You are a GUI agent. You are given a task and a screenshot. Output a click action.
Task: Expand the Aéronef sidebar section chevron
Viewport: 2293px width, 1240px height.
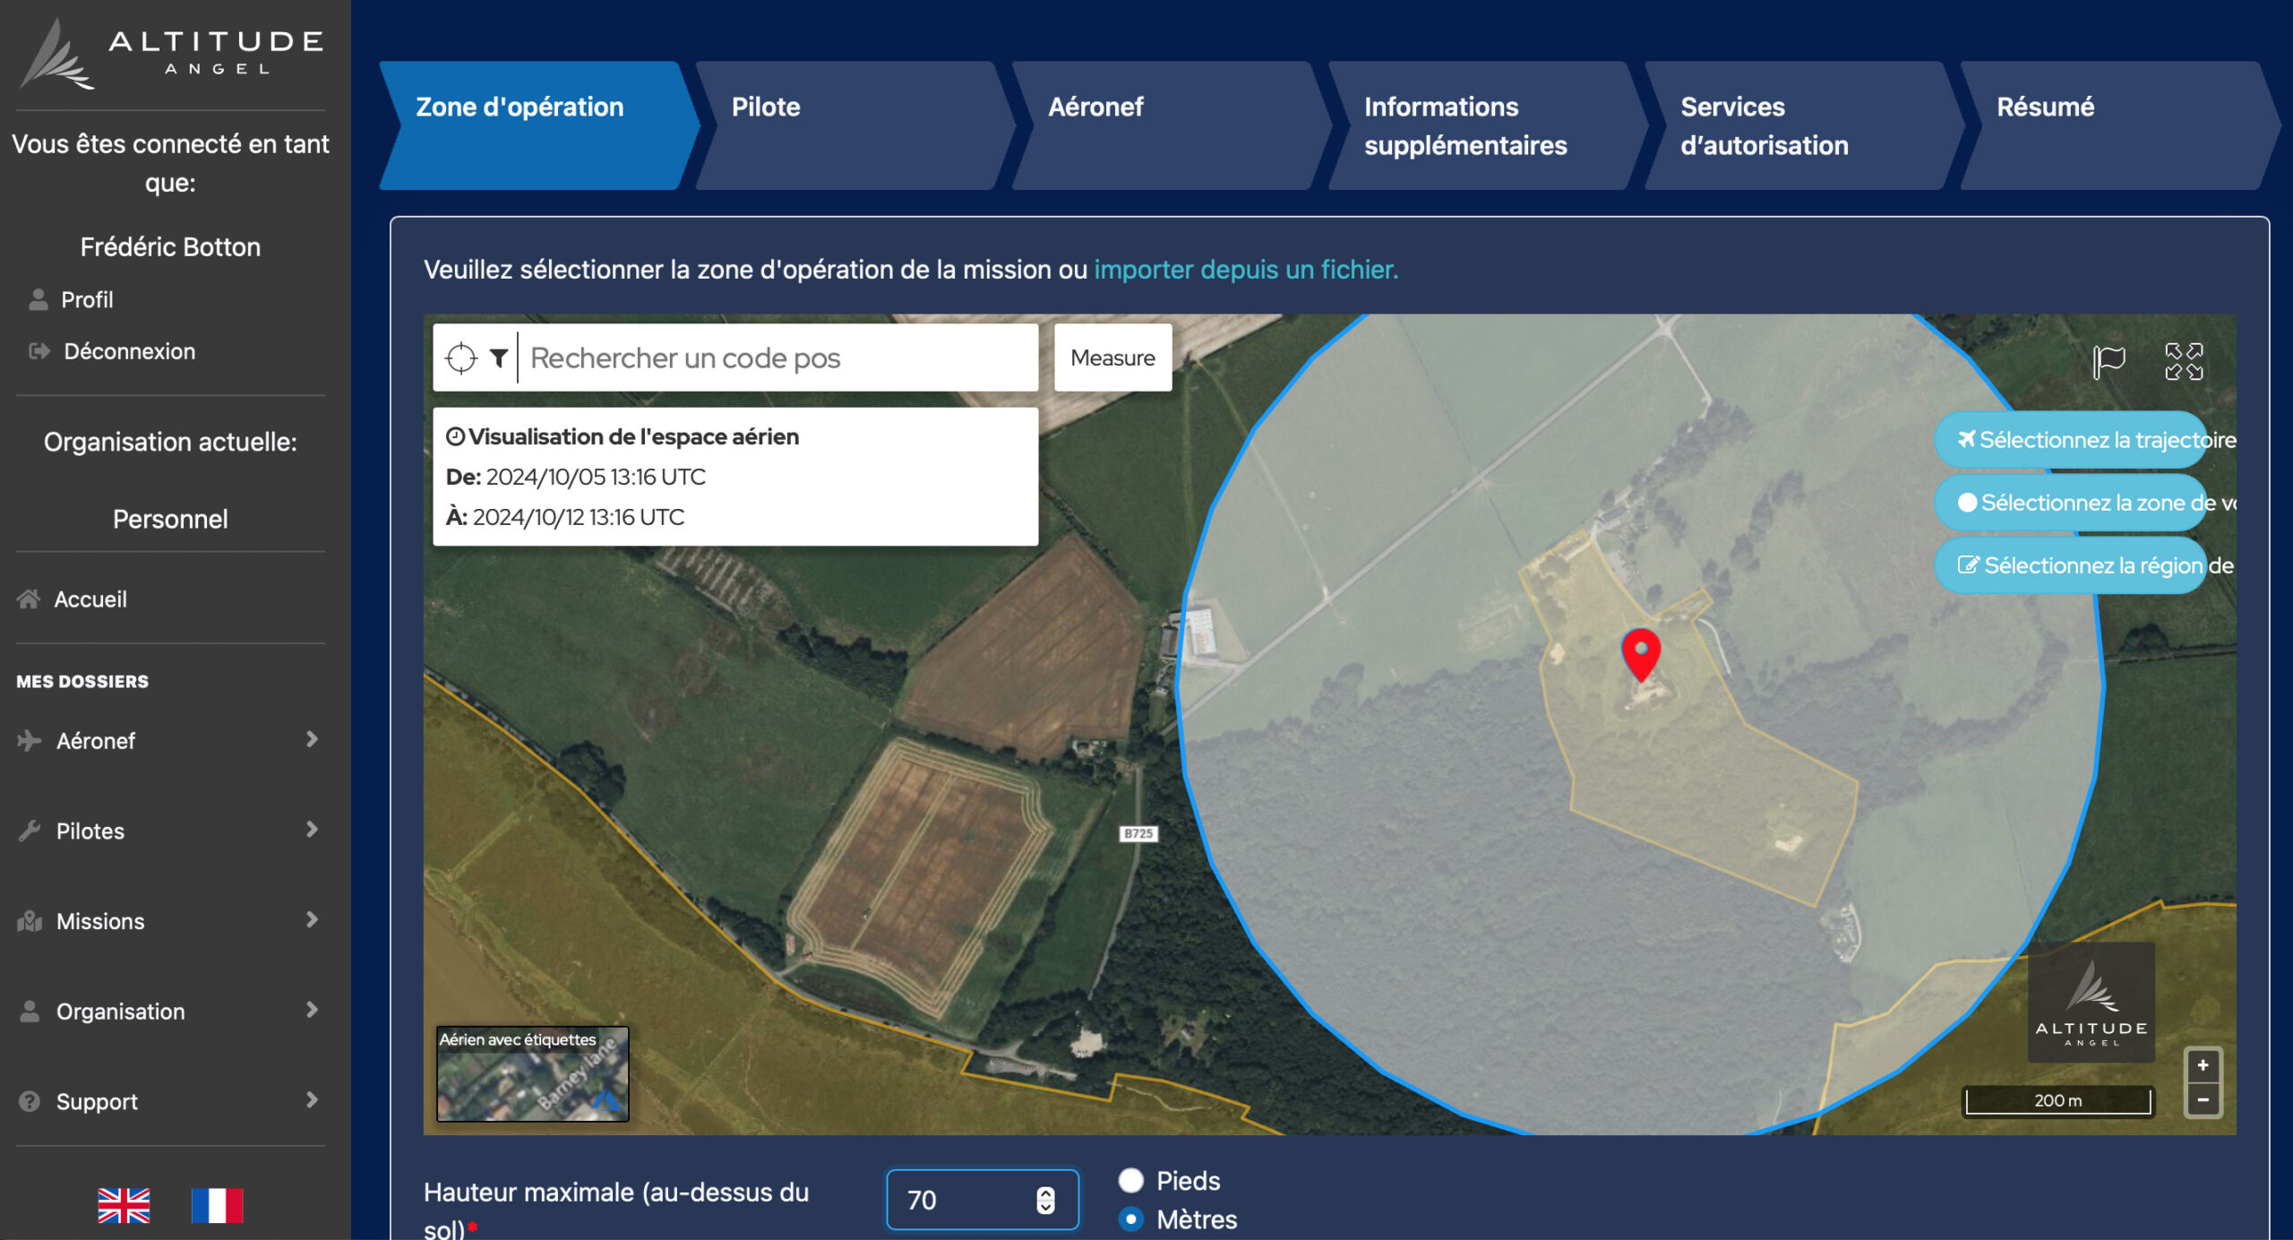312,739
